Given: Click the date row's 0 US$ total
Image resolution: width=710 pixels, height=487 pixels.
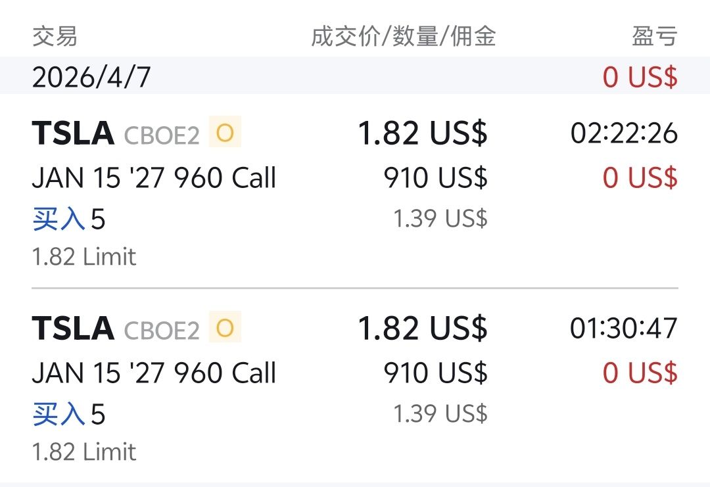Looking at the screenshot, I should click(640, 77).
